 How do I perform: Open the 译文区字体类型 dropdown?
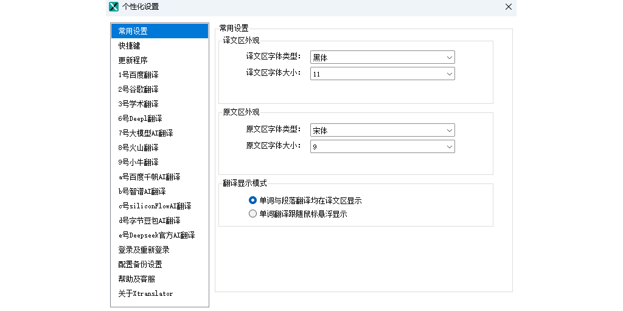[x=382, y=58]
